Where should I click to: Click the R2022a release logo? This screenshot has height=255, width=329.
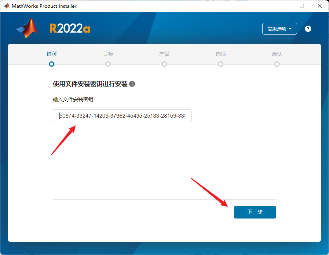pyautogui.click(x=70, y=29)
